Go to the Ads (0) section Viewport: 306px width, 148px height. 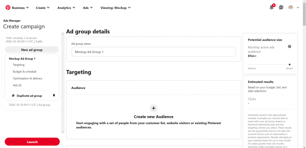tap(17, 85)
